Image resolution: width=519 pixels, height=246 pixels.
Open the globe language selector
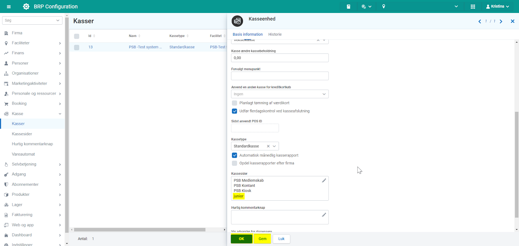[366, 6]
